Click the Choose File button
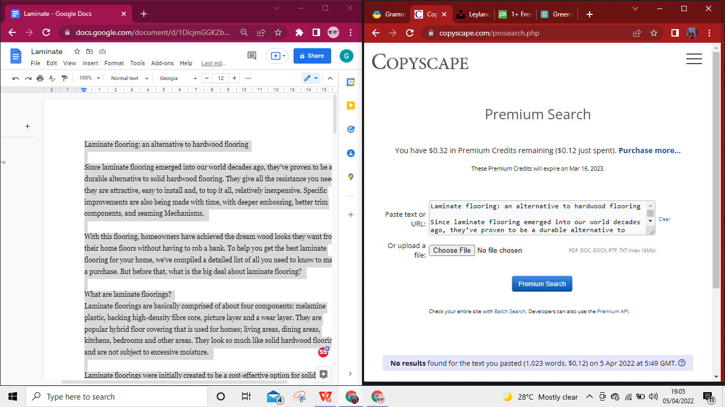The height and width of the screenshot is (407, 725). pos(452,250)
